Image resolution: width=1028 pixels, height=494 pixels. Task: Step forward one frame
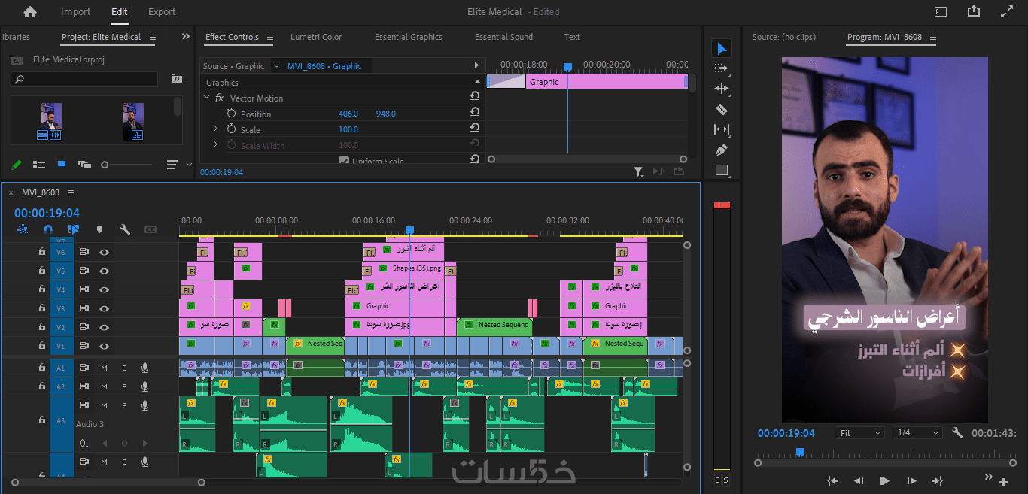click(x=911, y=480)
